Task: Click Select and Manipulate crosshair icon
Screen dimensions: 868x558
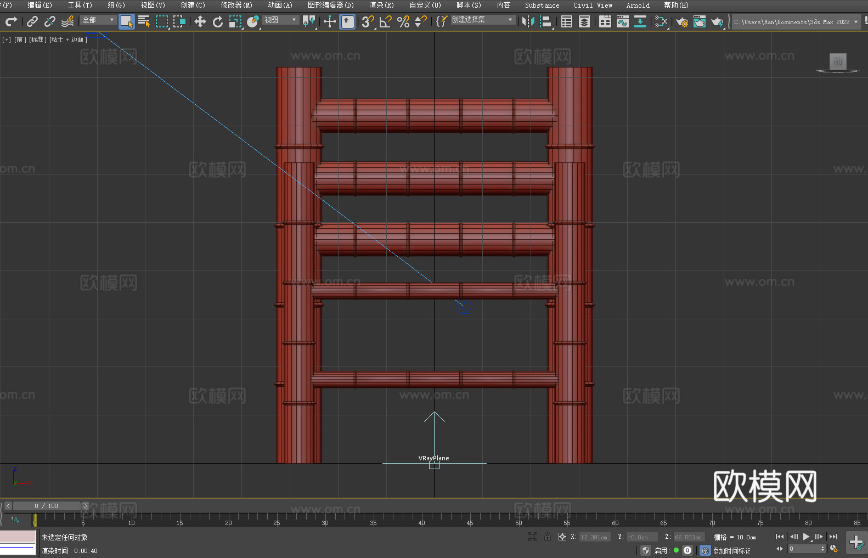Action: (330, 21)
